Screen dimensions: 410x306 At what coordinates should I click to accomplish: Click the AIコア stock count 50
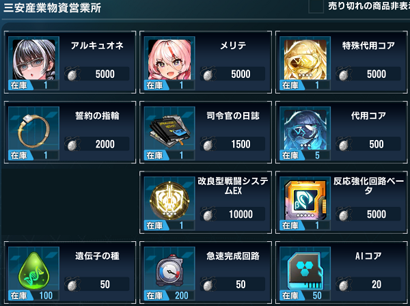point(317,296)
